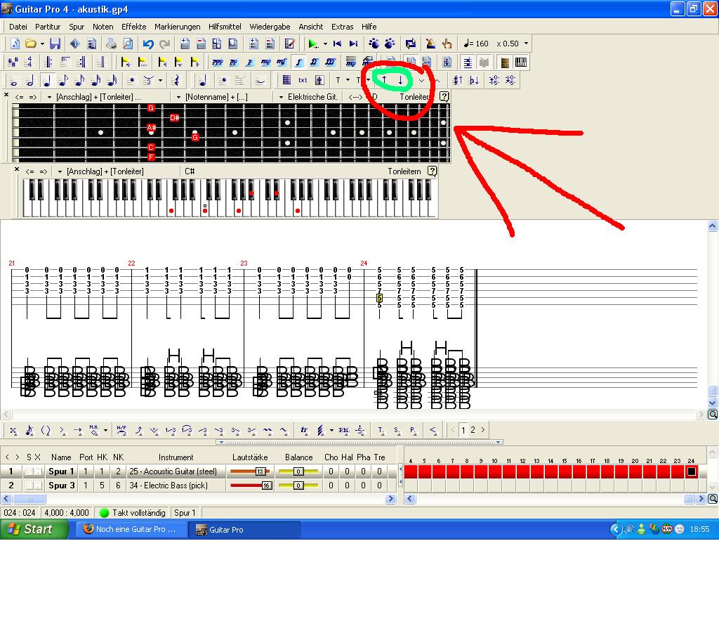
Task: Raise notes by a semitone (sharp up)
Action: (458, 80)
